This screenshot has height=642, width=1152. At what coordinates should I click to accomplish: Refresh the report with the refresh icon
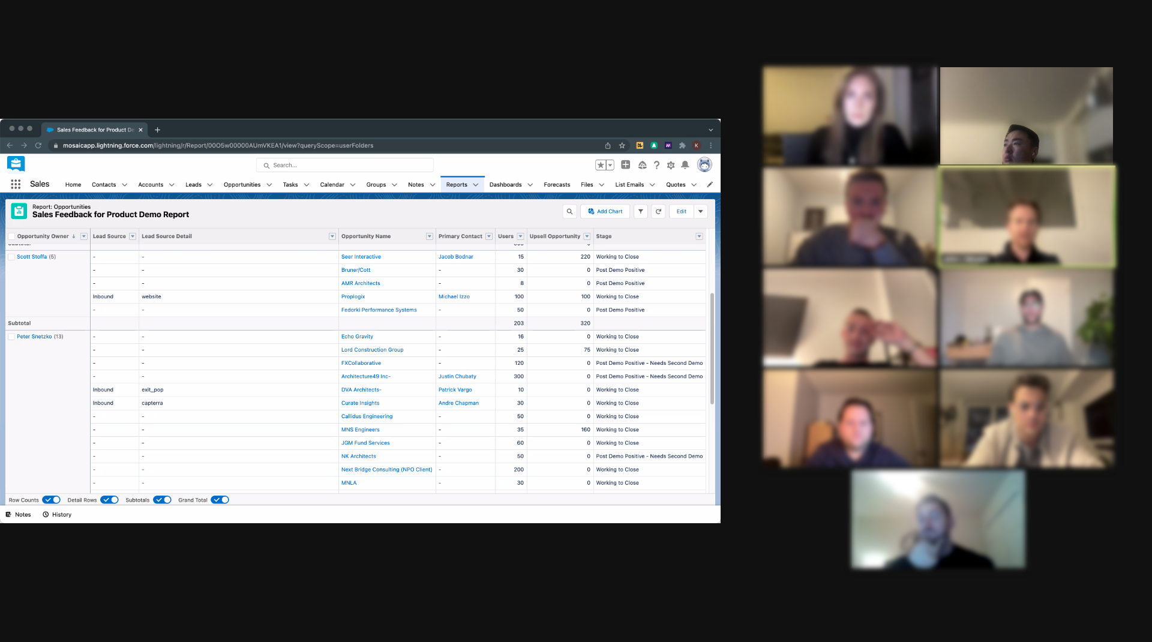[658, 211]
